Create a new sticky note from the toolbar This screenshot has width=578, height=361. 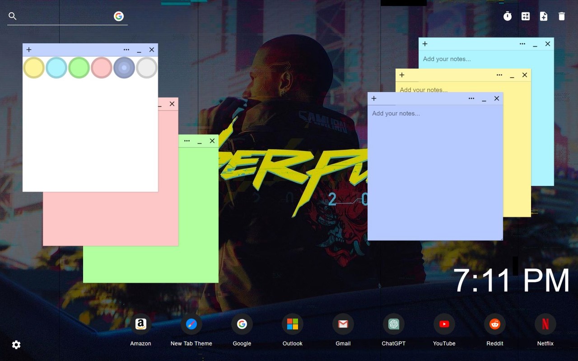tap(544, 16)
